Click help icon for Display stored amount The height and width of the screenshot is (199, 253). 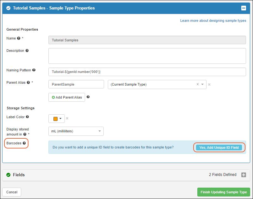[25, 134]
